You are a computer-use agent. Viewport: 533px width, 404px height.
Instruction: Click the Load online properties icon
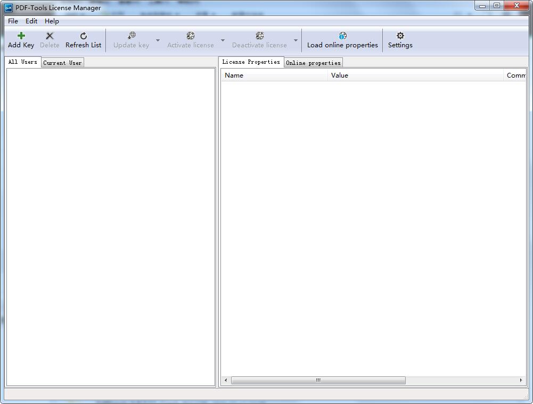343,35
